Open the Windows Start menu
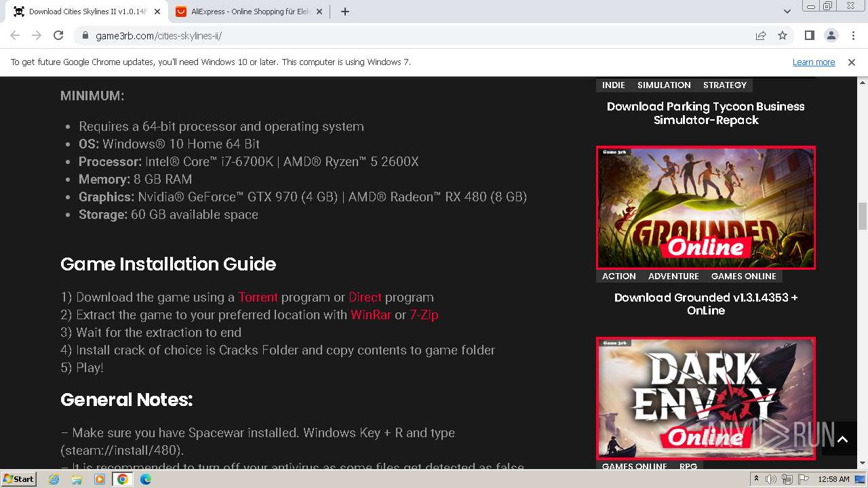The width and height of the screenshot is (868, 488). pos(19,479)
